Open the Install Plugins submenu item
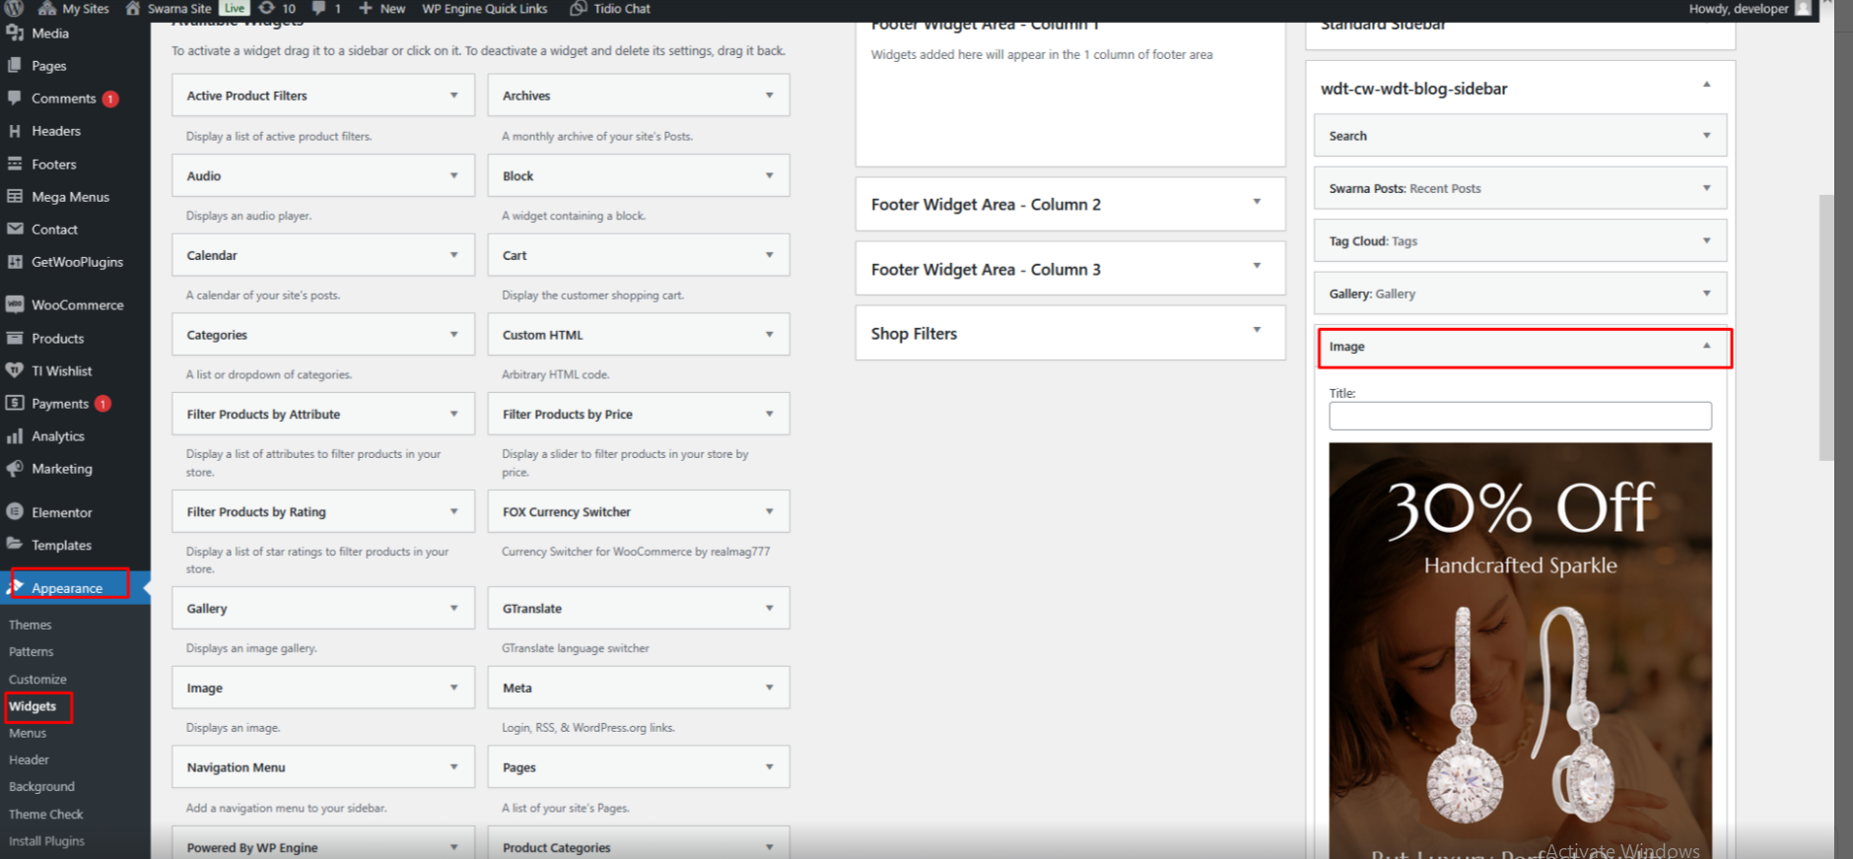This screenshot has height=859, width=1853. (x=46, y=840)
